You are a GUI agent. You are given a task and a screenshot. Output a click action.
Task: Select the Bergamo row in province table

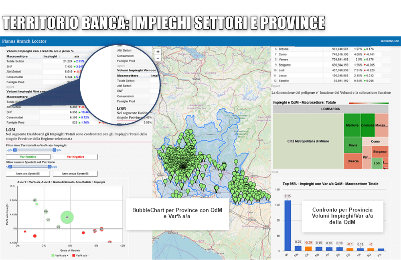click(x=331, y=65)
